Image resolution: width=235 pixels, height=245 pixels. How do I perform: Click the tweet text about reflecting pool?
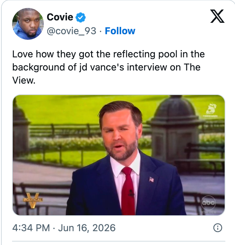tap(109, 67)
